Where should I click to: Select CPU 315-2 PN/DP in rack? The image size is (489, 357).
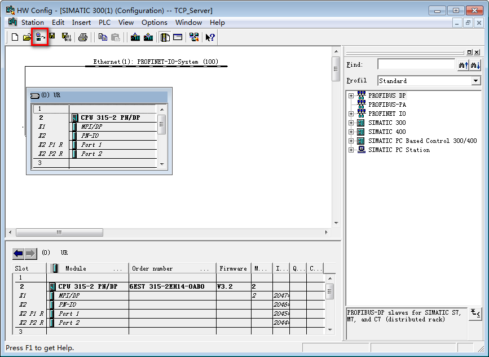point(110,118)
